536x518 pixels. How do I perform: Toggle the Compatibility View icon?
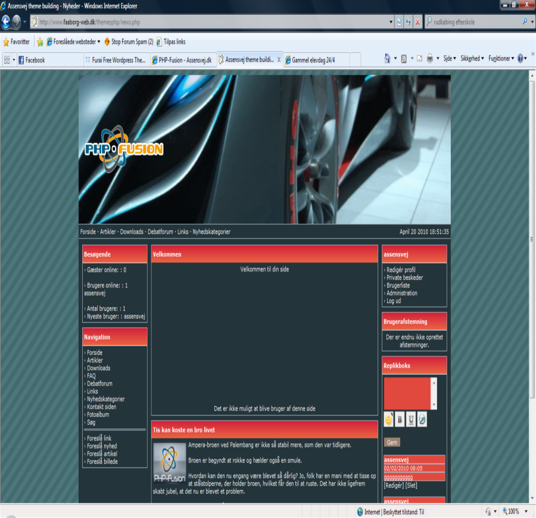(x=399, y=22)
